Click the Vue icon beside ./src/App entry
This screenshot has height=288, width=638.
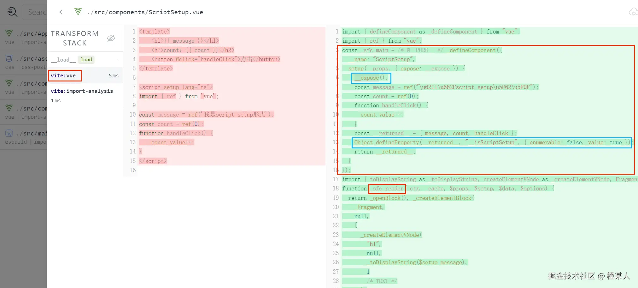tap(9, 33)
